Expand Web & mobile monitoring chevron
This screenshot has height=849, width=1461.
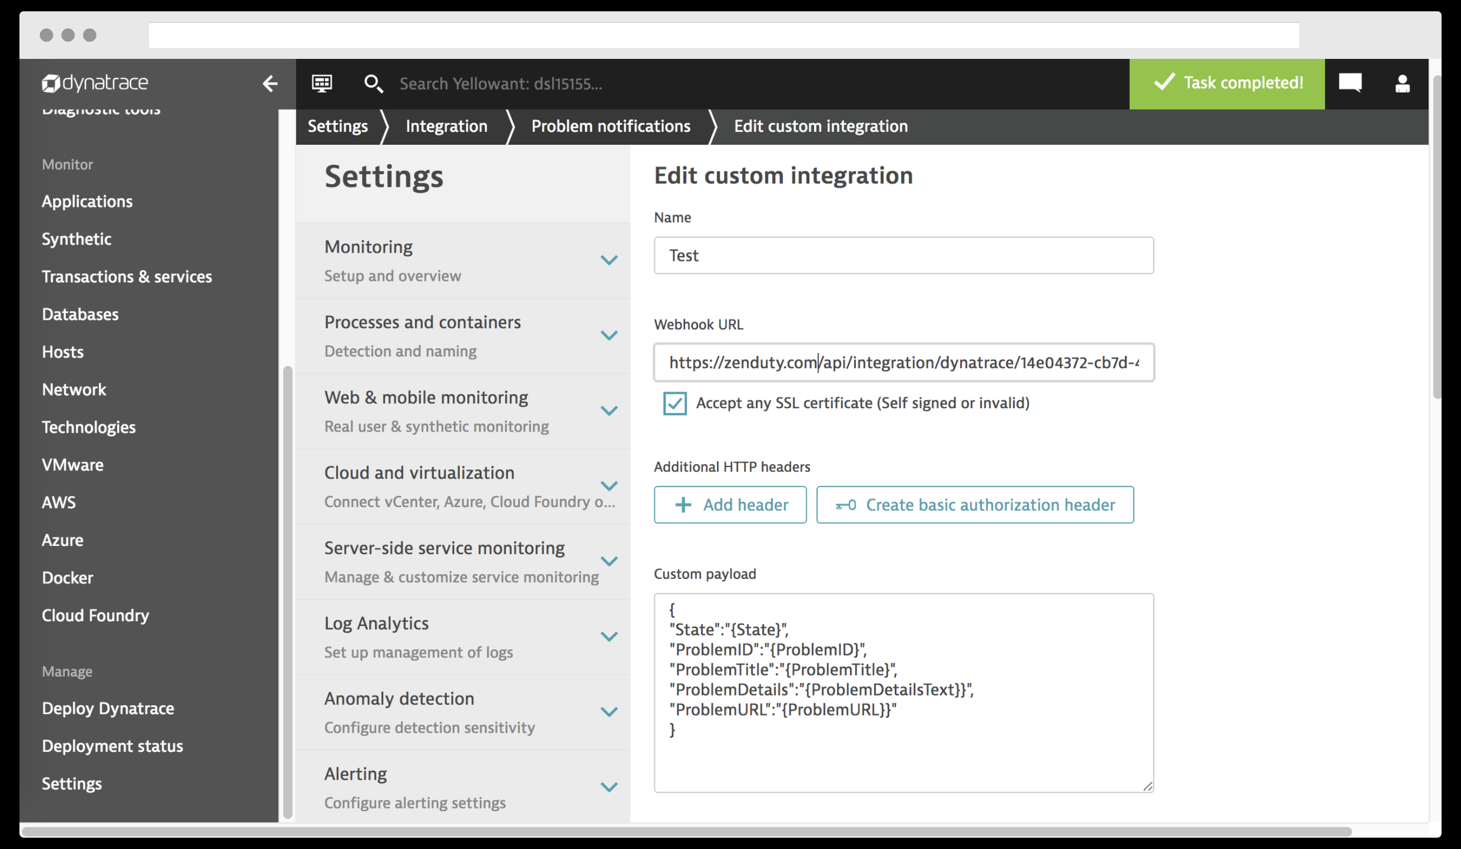point(609,411)
